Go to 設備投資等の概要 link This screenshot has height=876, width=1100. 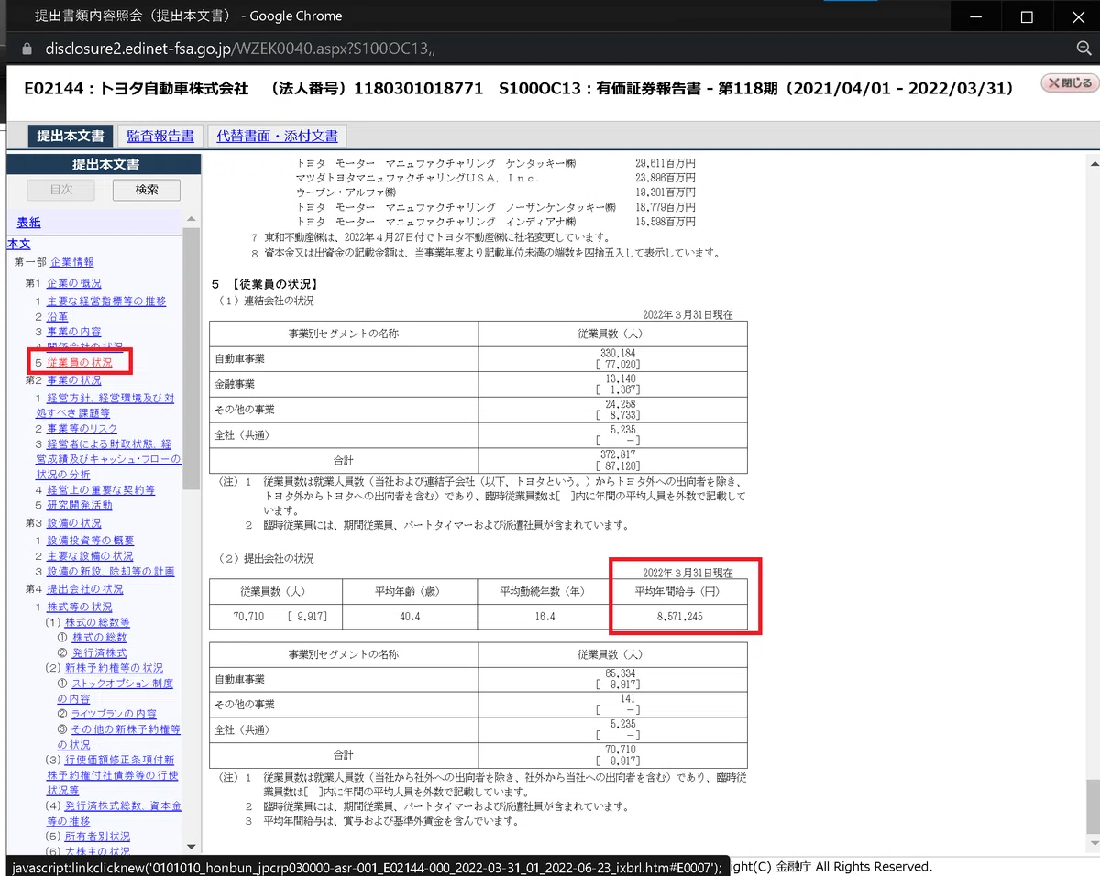tap(91, 541)
